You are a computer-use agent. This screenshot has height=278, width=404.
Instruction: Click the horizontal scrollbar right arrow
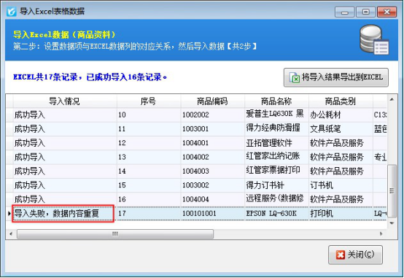pyautogui.click(x=381, y=234)
